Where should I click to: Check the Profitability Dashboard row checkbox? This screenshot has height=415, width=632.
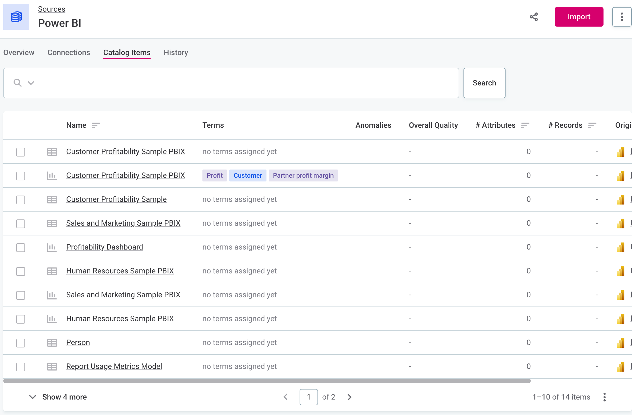(x=21, y=247)
